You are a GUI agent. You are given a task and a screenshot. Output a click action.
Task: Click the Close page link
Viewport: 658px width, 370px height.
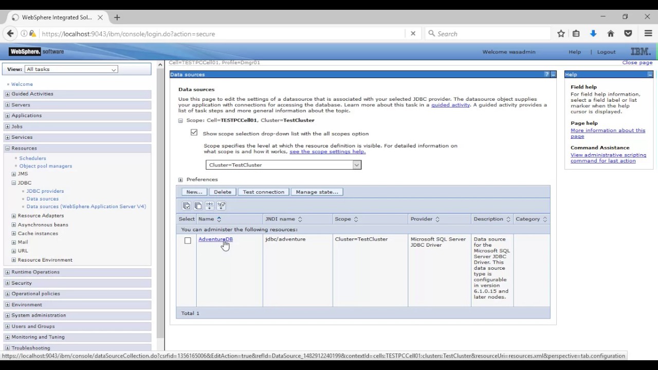pyautogui.click(x=637, y=62)
